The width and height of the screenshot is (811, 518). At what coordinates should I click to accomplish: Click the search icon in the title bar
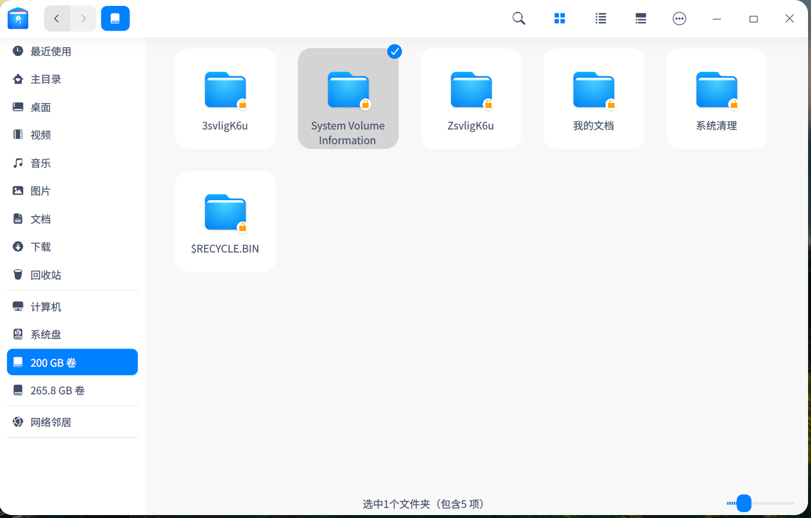pyautogui.click(x=518, y=18)
